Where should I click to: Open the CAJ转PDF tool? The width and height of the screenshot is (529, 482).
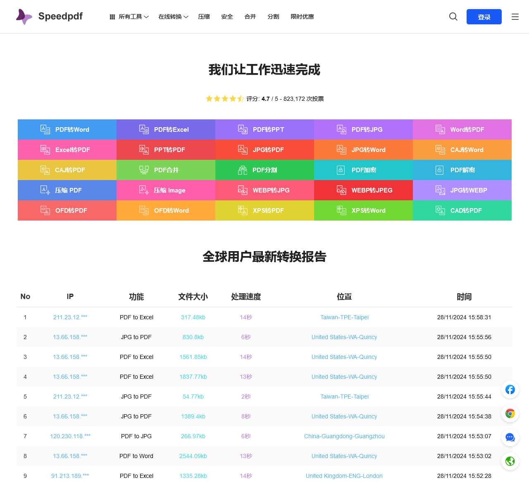point(67,170)
